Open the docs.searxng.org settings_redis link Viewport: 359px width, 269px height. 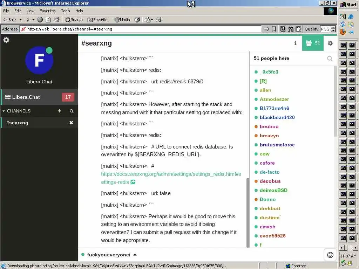[171, 178]
